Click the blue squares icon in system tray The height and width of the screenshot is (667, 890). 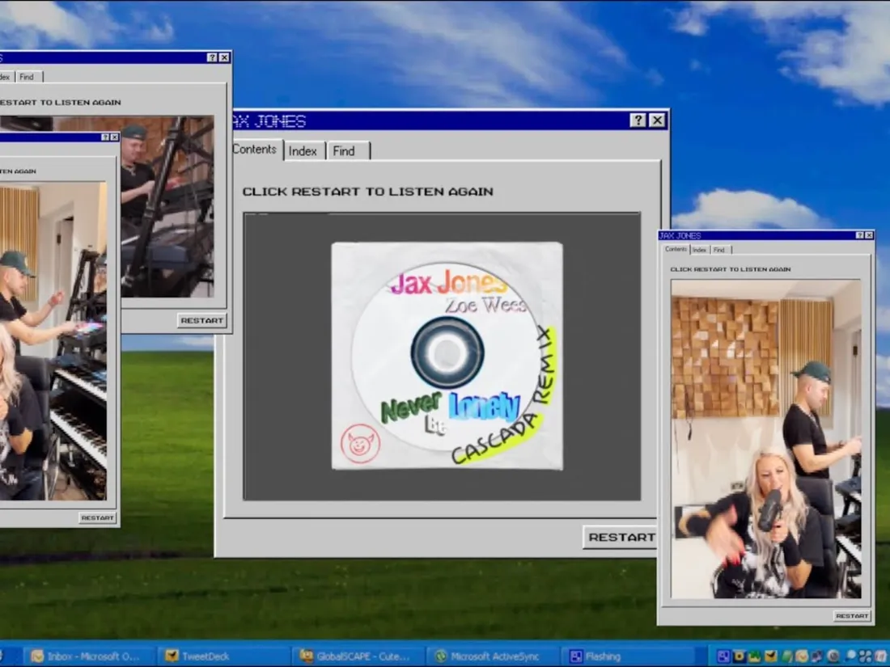pyautogui.click(x=723, y=656)
